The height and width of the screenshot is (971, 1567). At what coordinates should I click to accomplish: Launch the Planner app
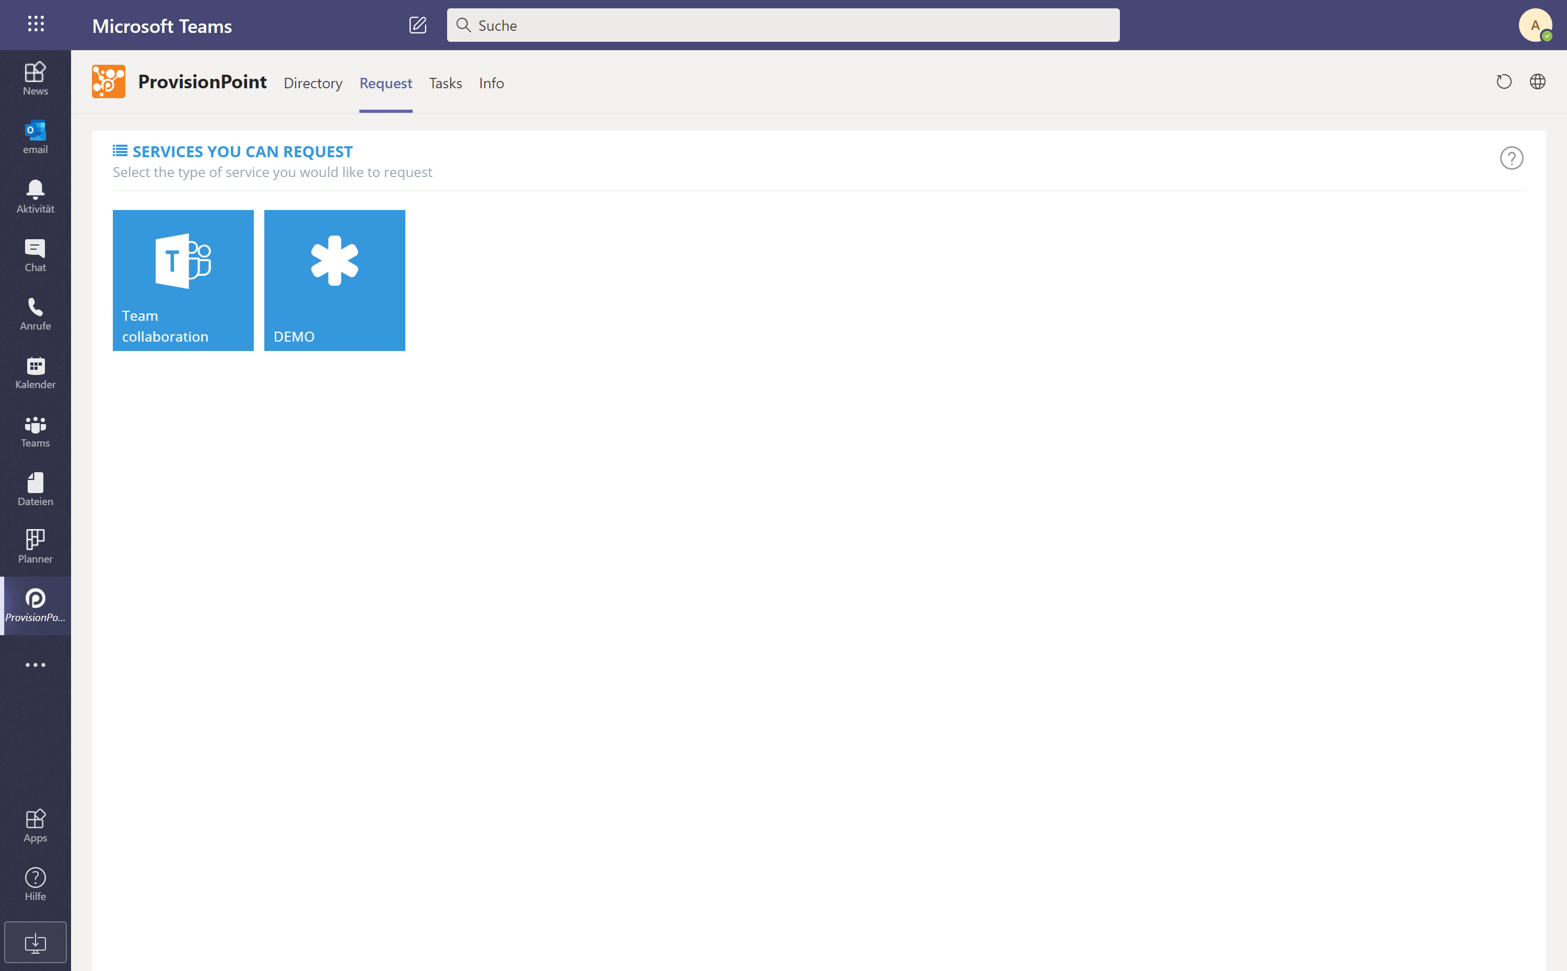pyautogui.click(x=36, y=546)
